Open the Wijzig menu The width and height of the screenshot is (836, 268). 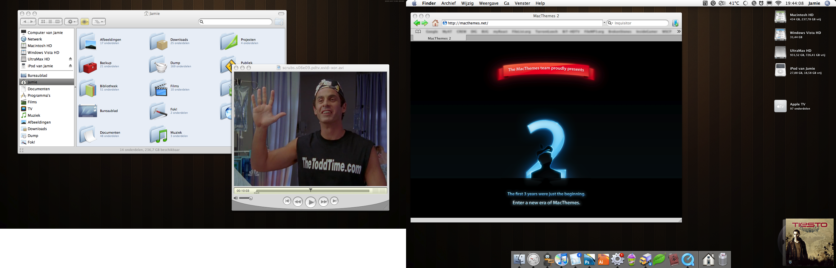click(467, 3)
